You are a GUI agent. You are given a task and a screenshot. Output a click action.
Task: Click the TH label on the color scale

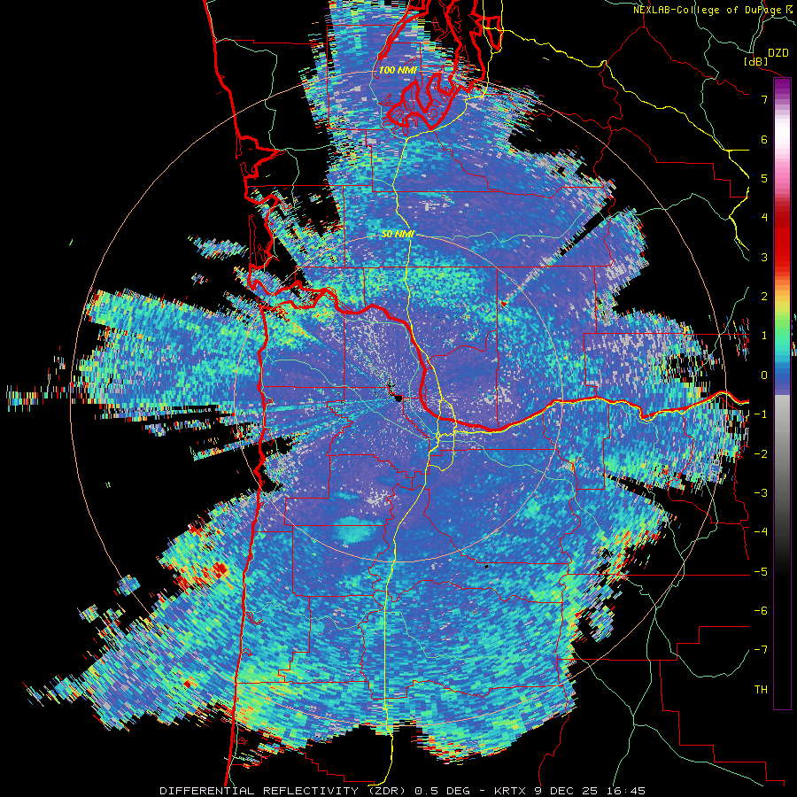[761, 690]
